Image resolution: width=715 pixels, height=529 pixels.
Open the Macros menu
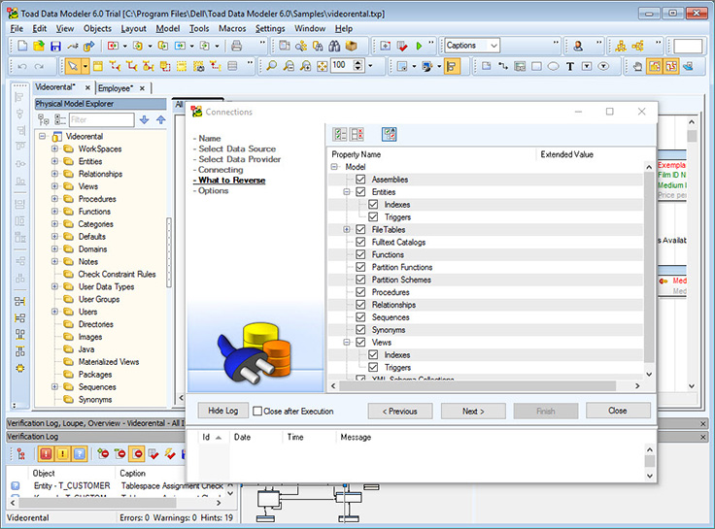(x=232, y=28)
